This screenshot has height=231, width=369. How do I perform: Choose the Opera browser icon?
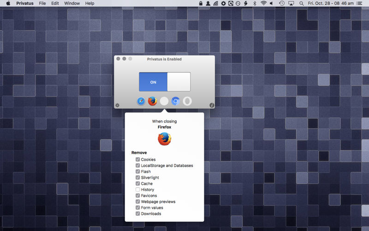tap(187, 101)
